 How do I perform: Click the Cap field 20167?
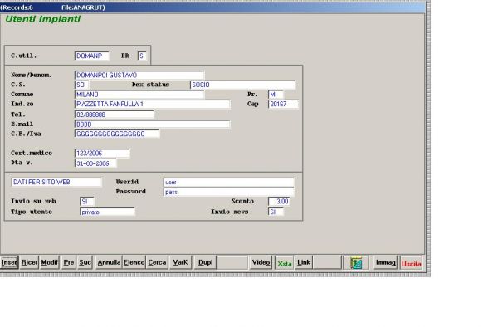click(283, 104)
